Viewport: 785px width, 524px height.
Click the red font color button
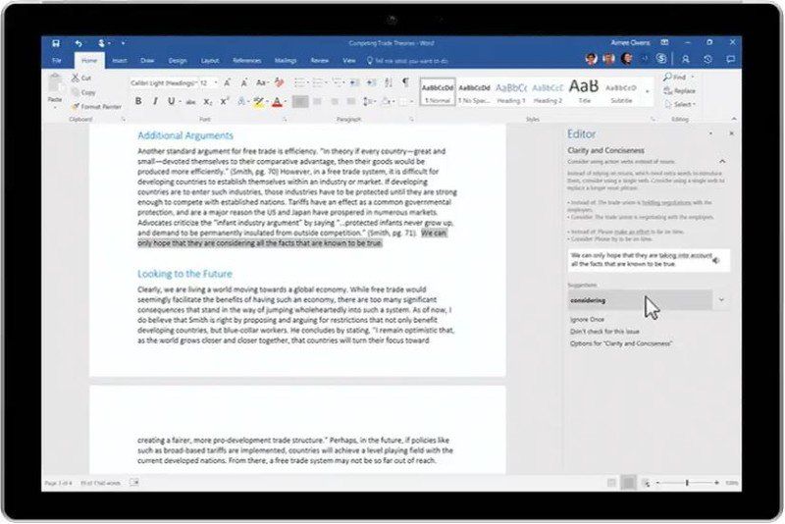(277, 102)
